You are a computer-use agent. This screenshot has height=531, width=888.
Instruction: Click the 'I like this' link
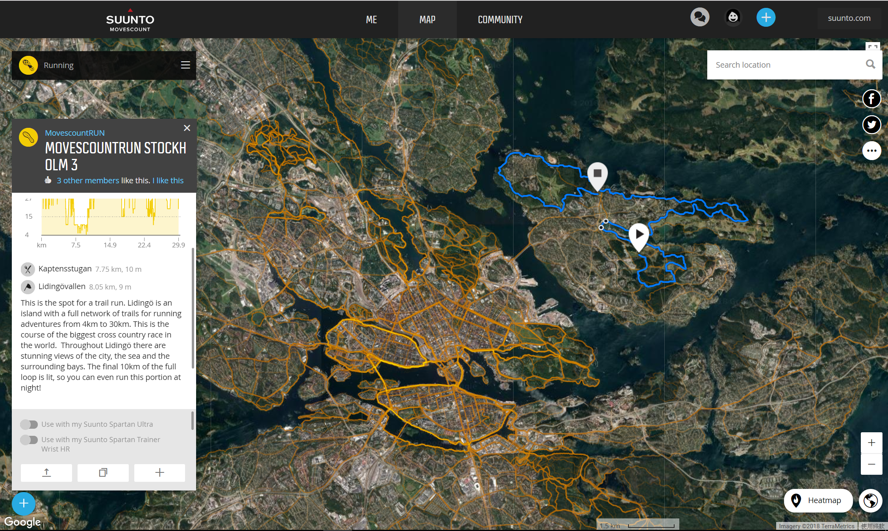click(x=168, y=181)
